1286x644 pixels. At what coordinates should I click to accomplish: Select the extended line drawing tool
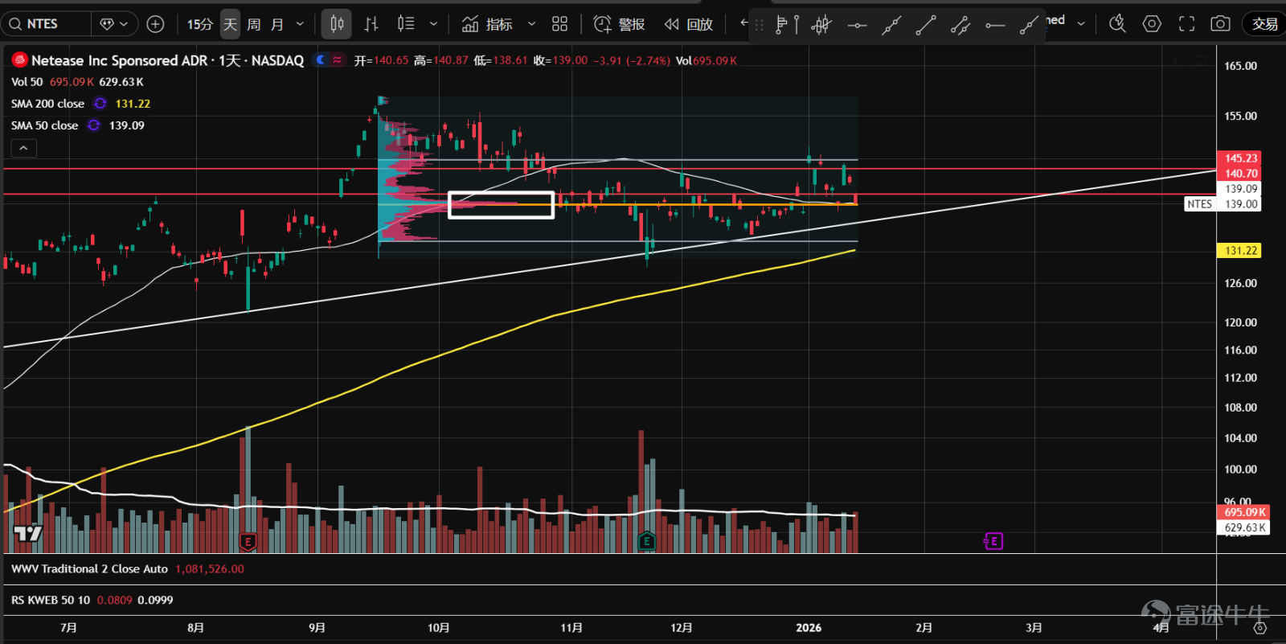(891, 26)
